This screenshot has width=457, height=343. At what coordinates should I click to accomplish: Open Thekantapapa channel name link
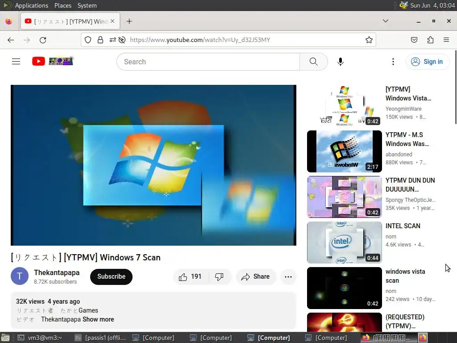[57, 272]
